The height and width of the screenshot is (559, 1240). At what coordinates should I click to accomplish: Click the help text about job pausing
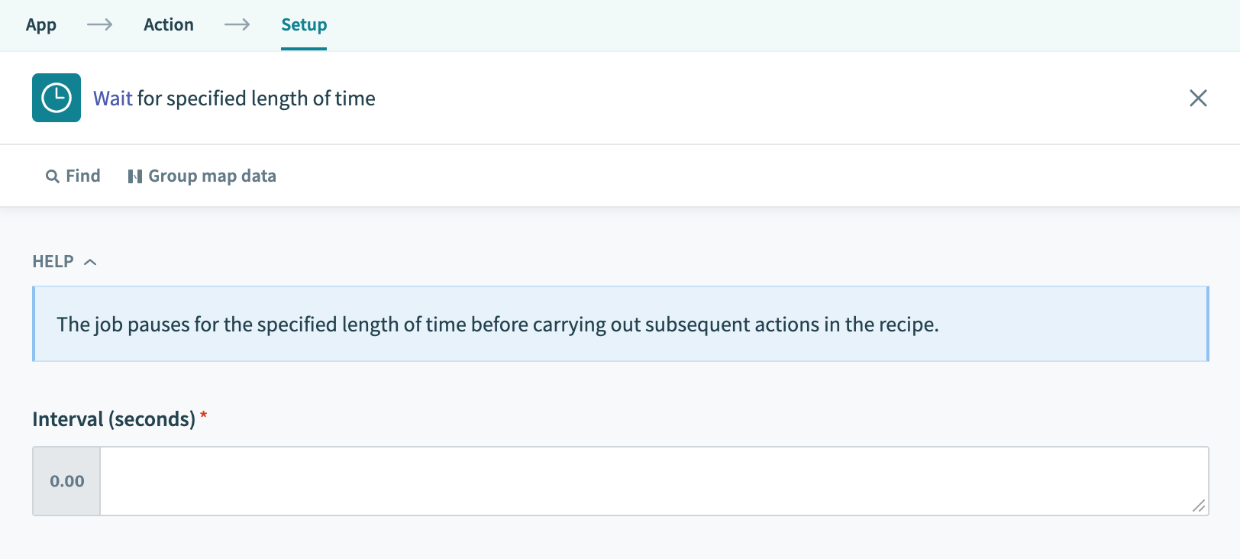click(x=499, y=324)
